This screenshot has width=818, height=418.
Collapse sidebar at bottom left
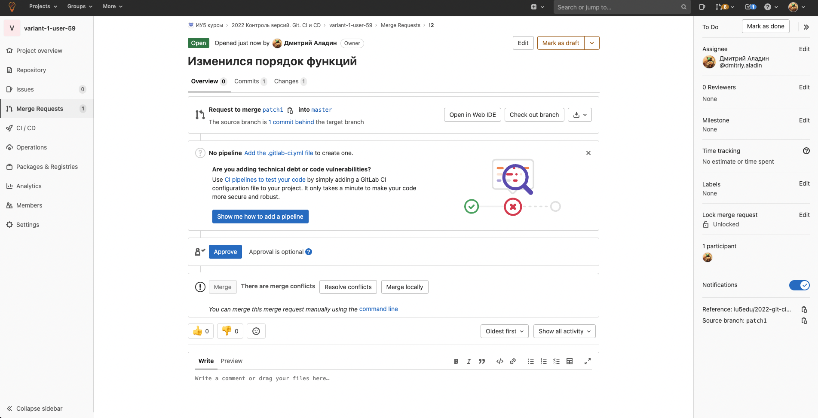pos(35,409)
